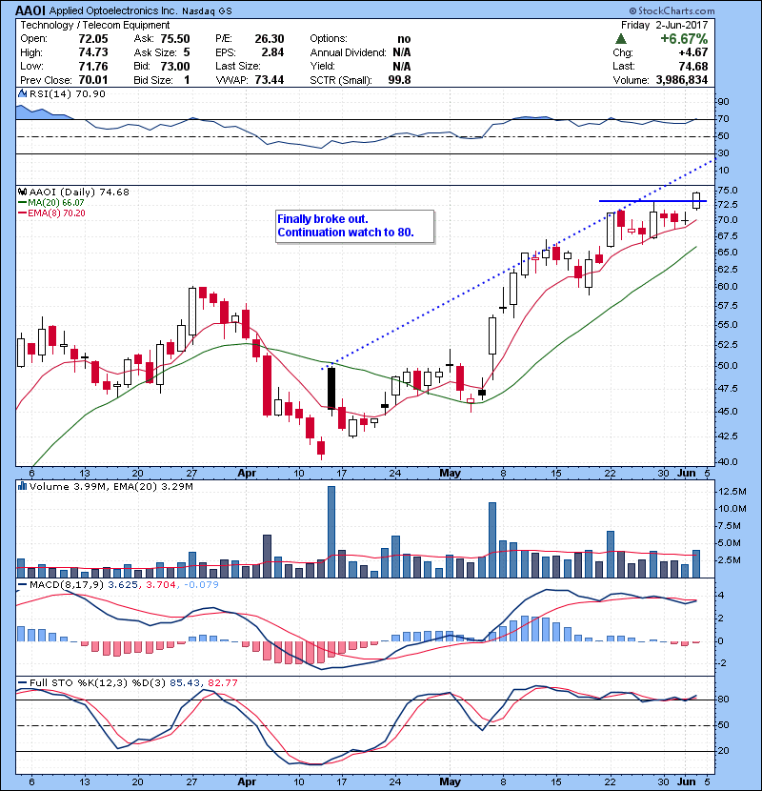
Task: Click the +6.67% percent change
Action: pyautogui.click(x=684, y=39)
